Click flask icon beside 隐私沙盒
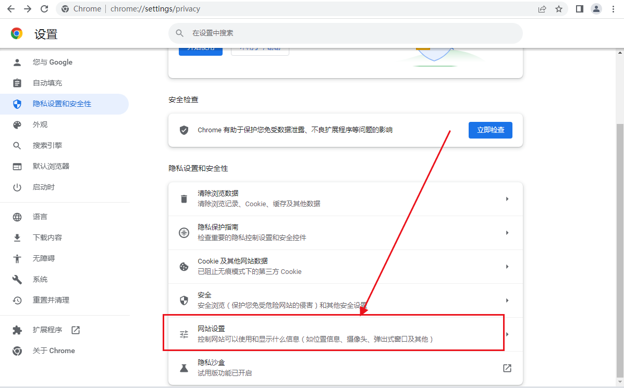The width and height of the screenshot is (624, 388). [x=184, y=368]
